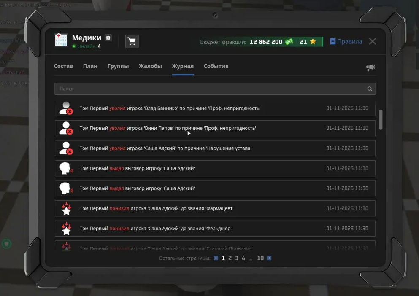The width and height of the screenshot is (419, 296).
Task: Switch to the Состав tab
Action: (63, 66)
